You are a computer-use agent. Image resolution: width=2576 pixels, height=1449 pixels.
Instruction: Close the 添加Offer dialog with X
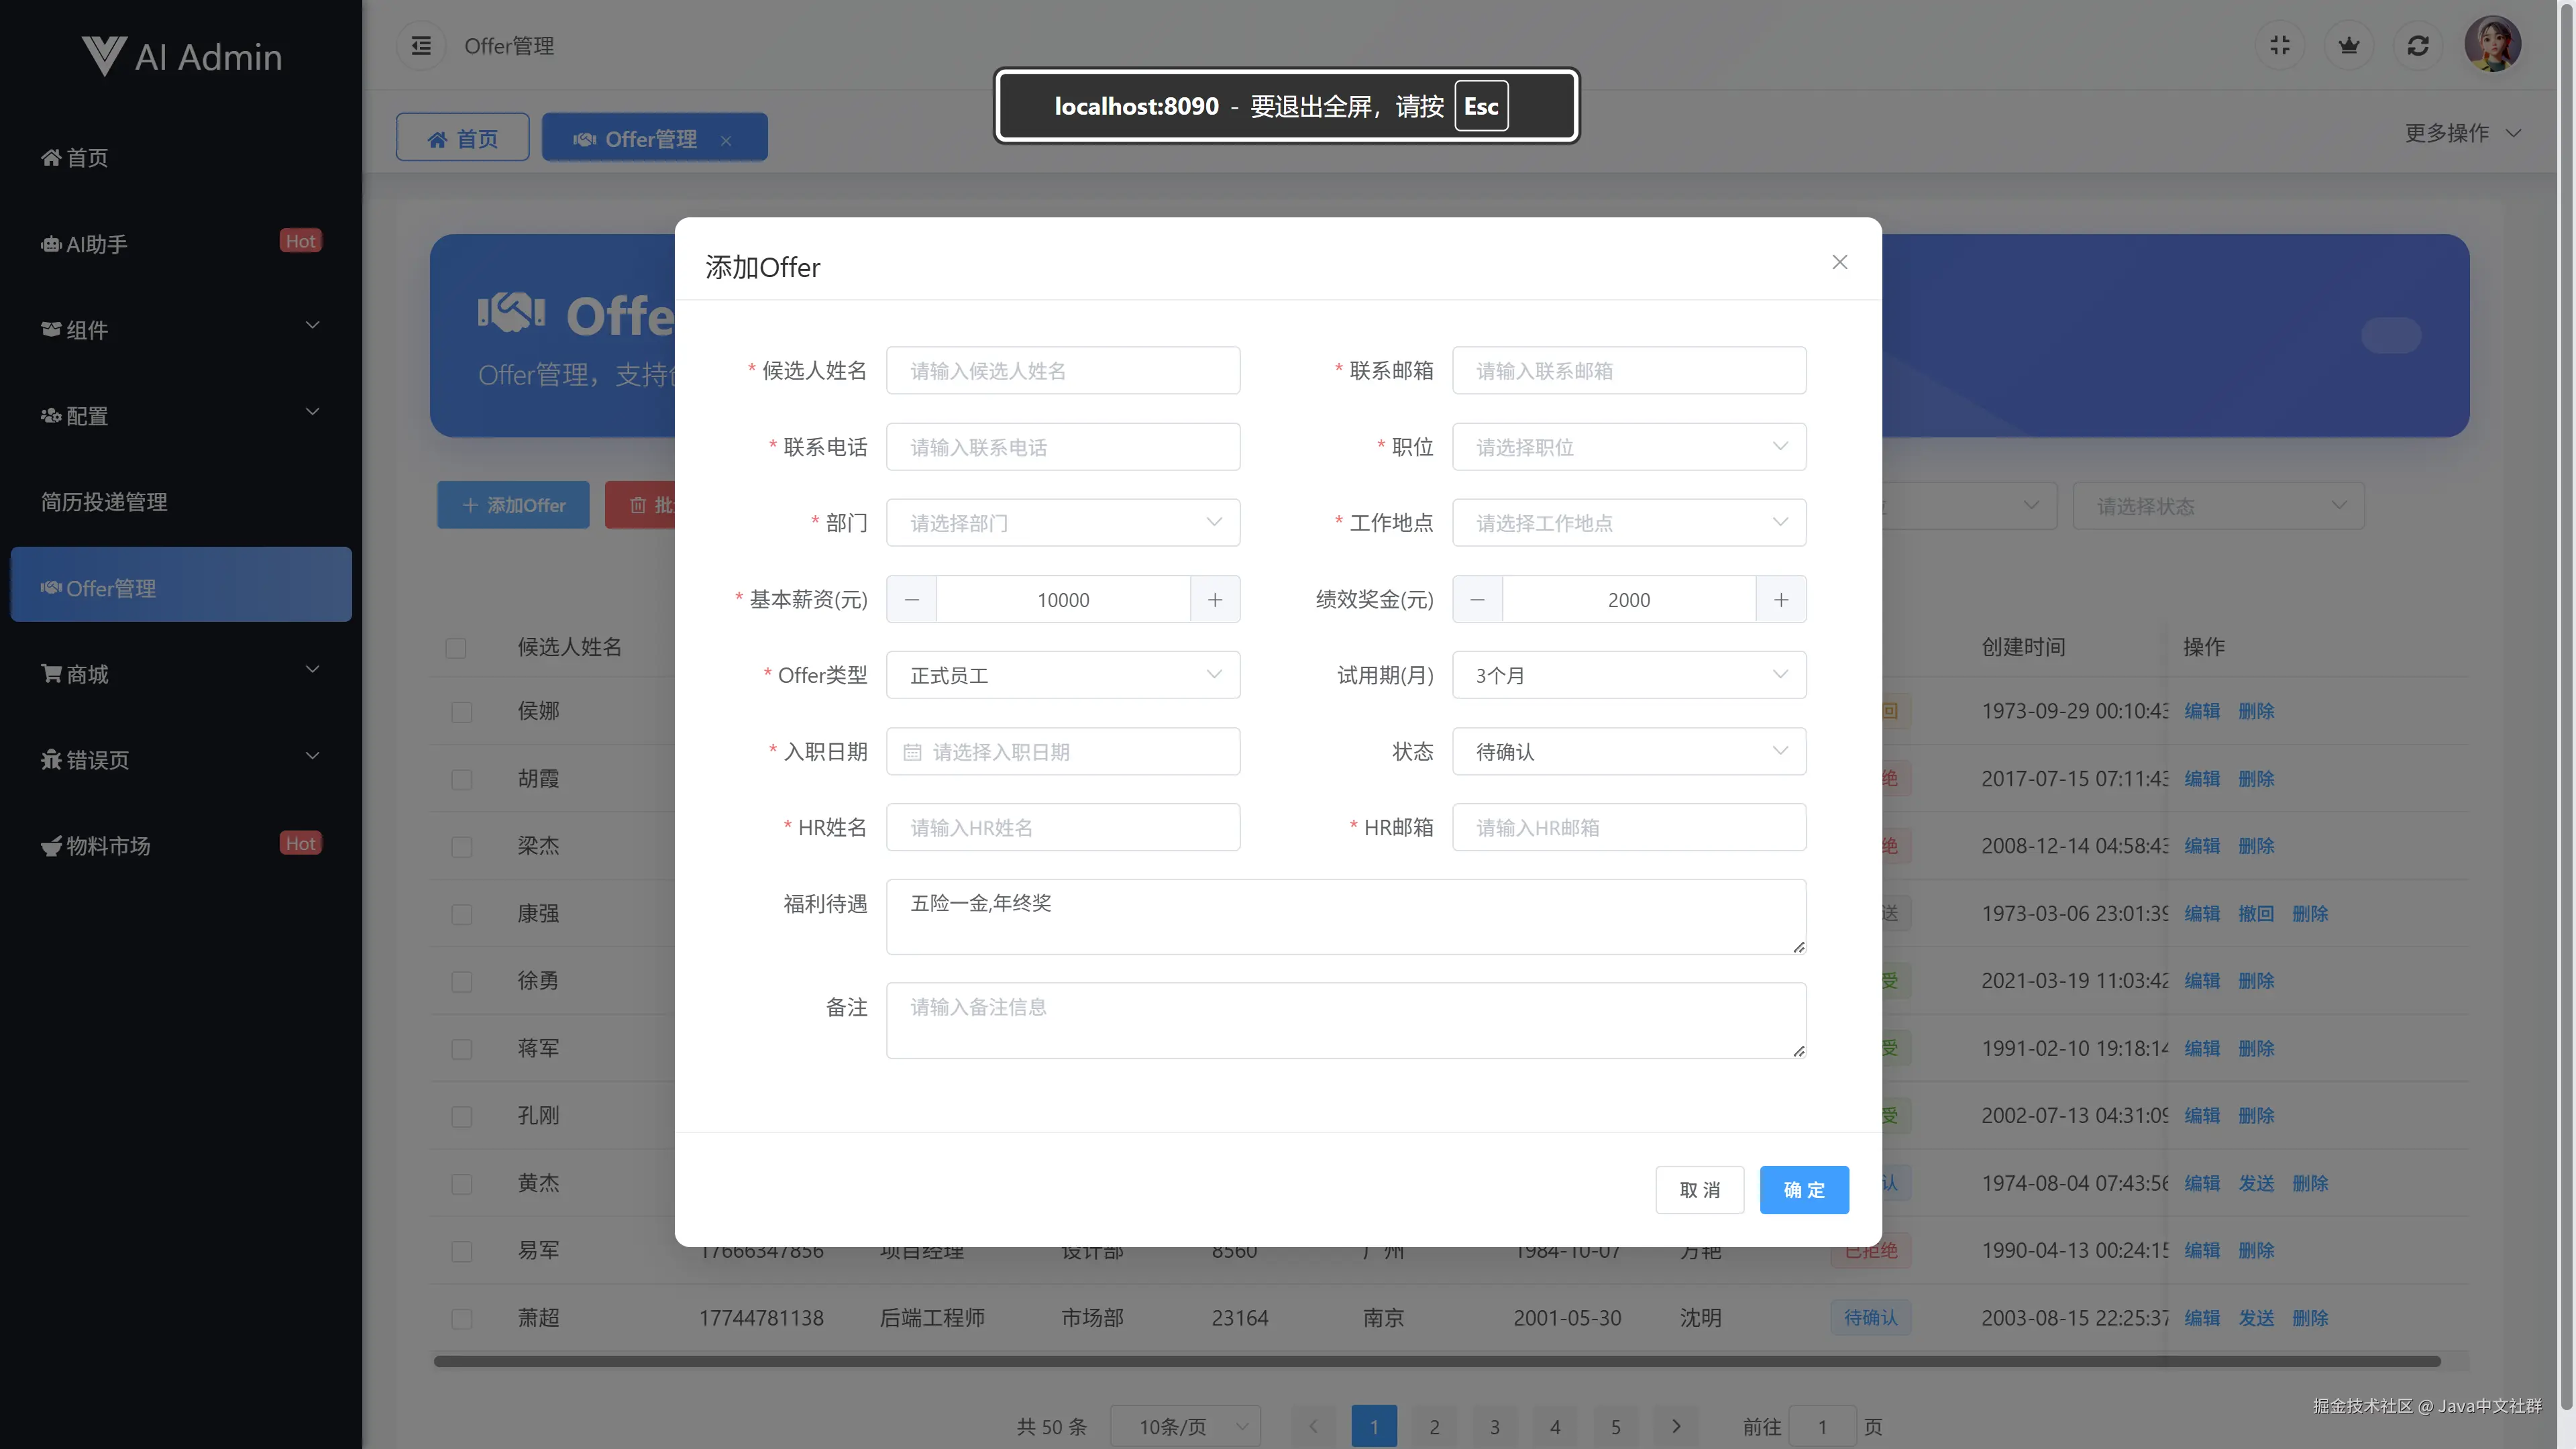(x=1839, y=262)
